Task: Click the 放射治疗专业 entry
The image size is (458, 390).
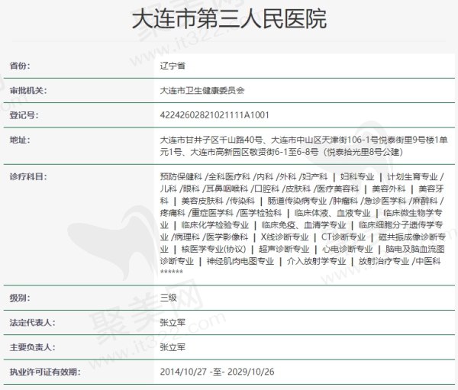Action: [x=384, y=261]
